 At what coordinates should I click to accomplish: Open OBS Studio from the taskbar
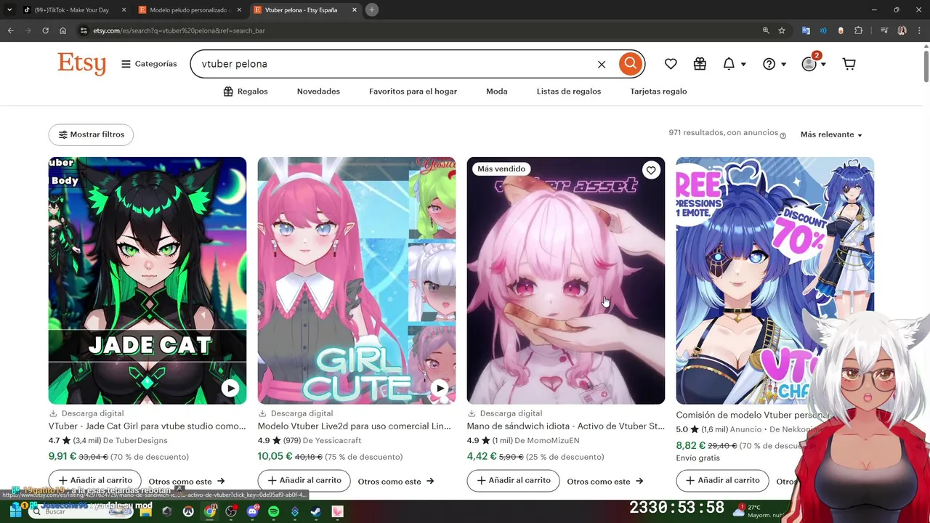tap(231, 511)
